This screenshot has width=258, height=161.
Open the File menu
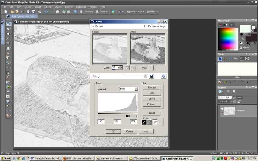click(x=4, y=7)
